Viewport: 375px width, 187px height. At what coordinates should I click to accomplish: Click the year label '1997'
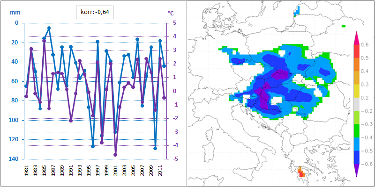[x=97, y=170]
